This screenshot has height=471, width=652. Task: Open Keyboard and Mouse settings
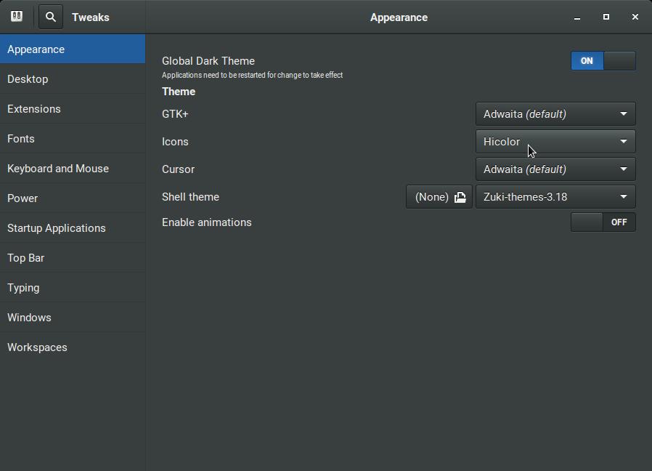tap(58, 169)
